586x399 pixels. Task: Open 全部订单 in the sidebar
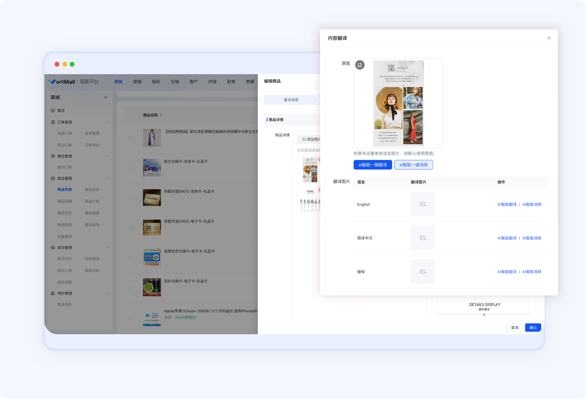click(x=64, y=133)
